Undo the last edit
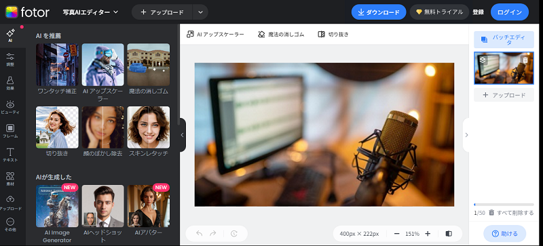The width and height of the screenshot is (543, 246). 199,234
